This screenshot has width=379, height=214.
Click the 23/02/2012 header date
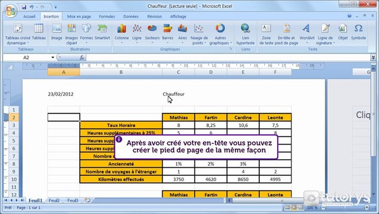click(x=60, y=94)
